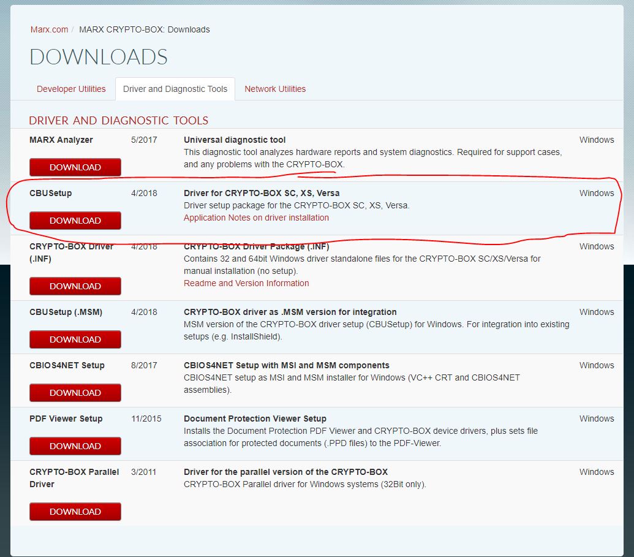Click 'CBIOS4NET Setup with MSI and MSM components'
This screenshot has height=557, width=634.
tap(286, 365)
